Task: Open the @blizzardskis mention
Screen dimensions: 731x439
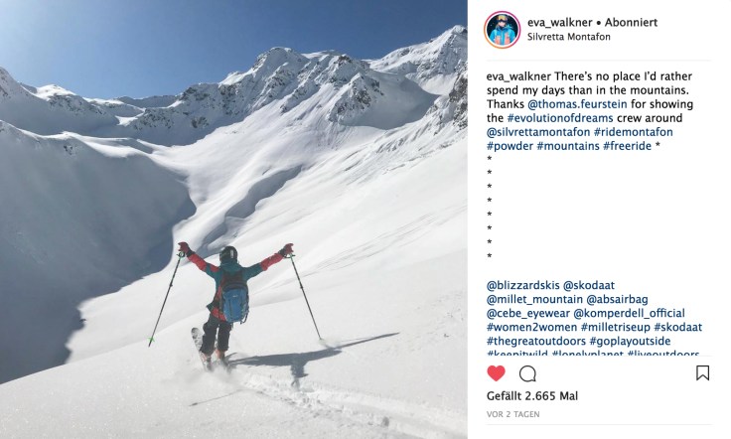Action: coord(523,285)
